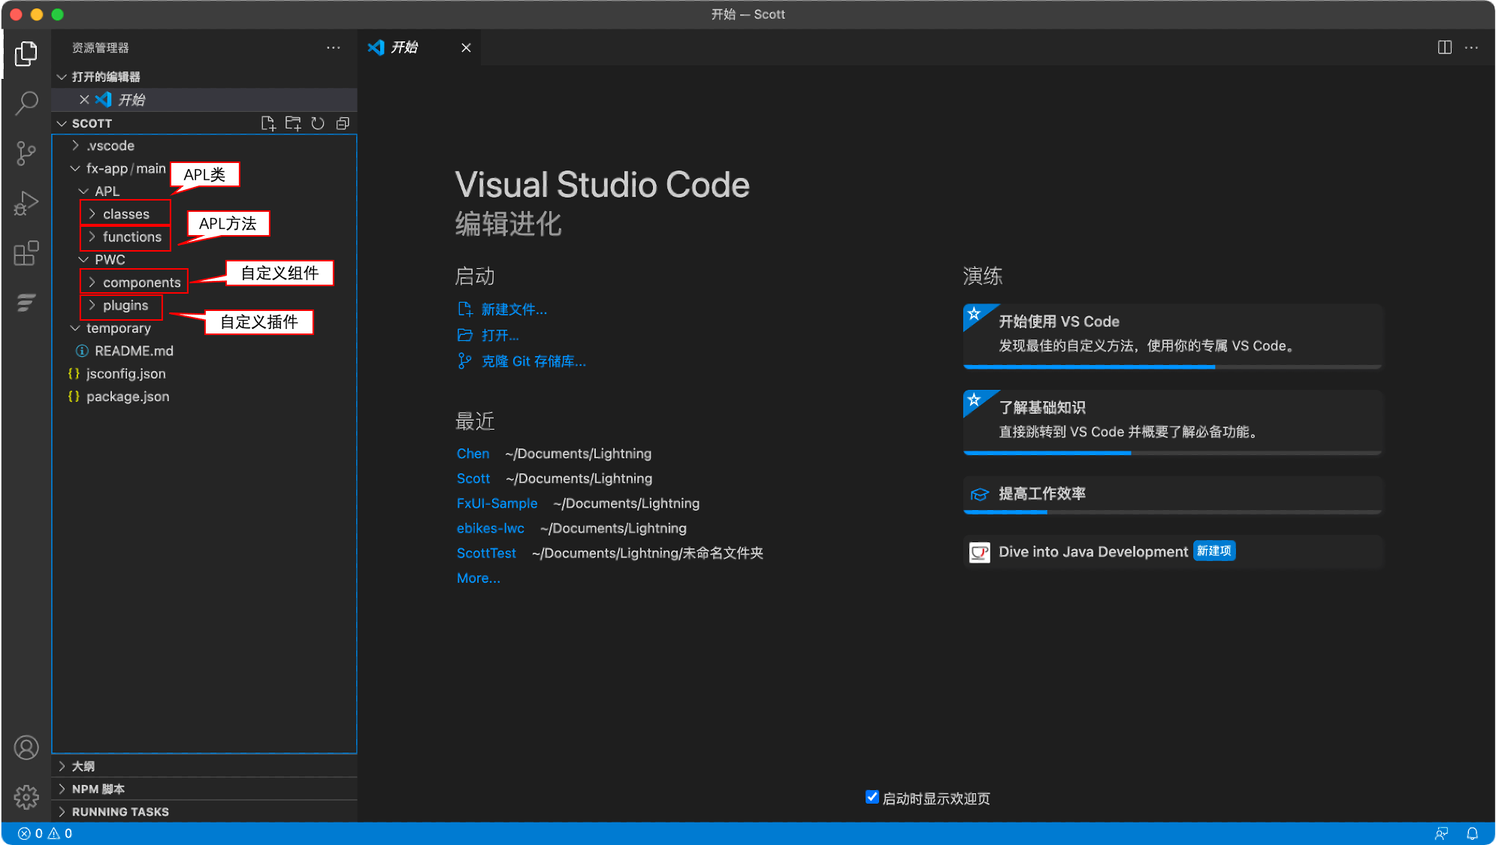
Task: Expand the NPM 脚本 section
Action: [x=98, y=789]
